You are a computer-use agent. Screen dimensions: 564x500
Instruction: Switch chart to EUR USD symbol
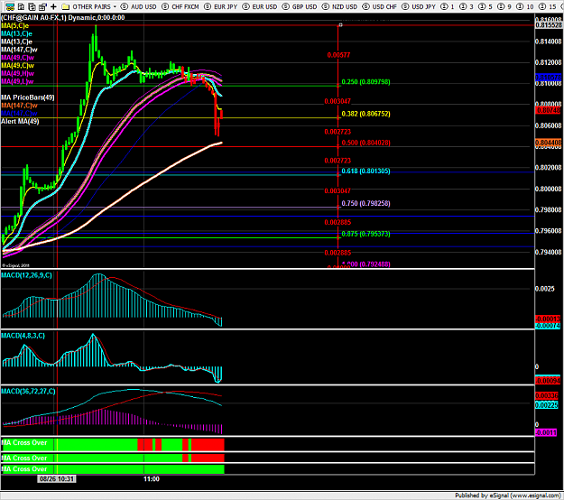point(260,6)
